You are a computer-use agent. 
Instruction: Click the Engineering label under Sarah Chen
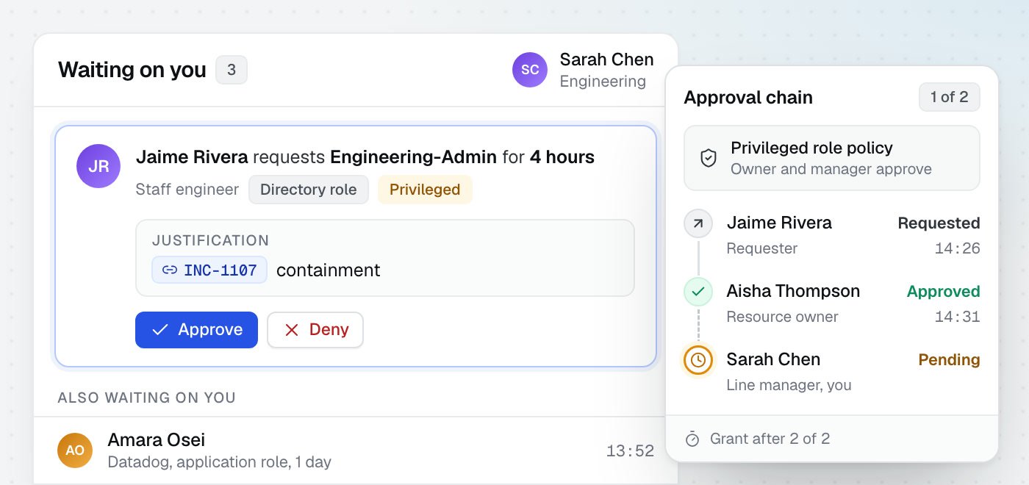[603, 82]
